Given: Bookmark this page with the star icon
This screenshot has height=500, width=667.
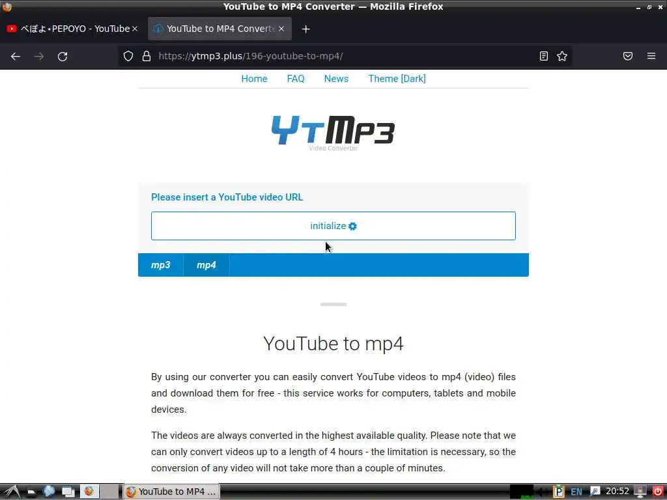Looking at the screenshot, I should [x=562, y=56].
